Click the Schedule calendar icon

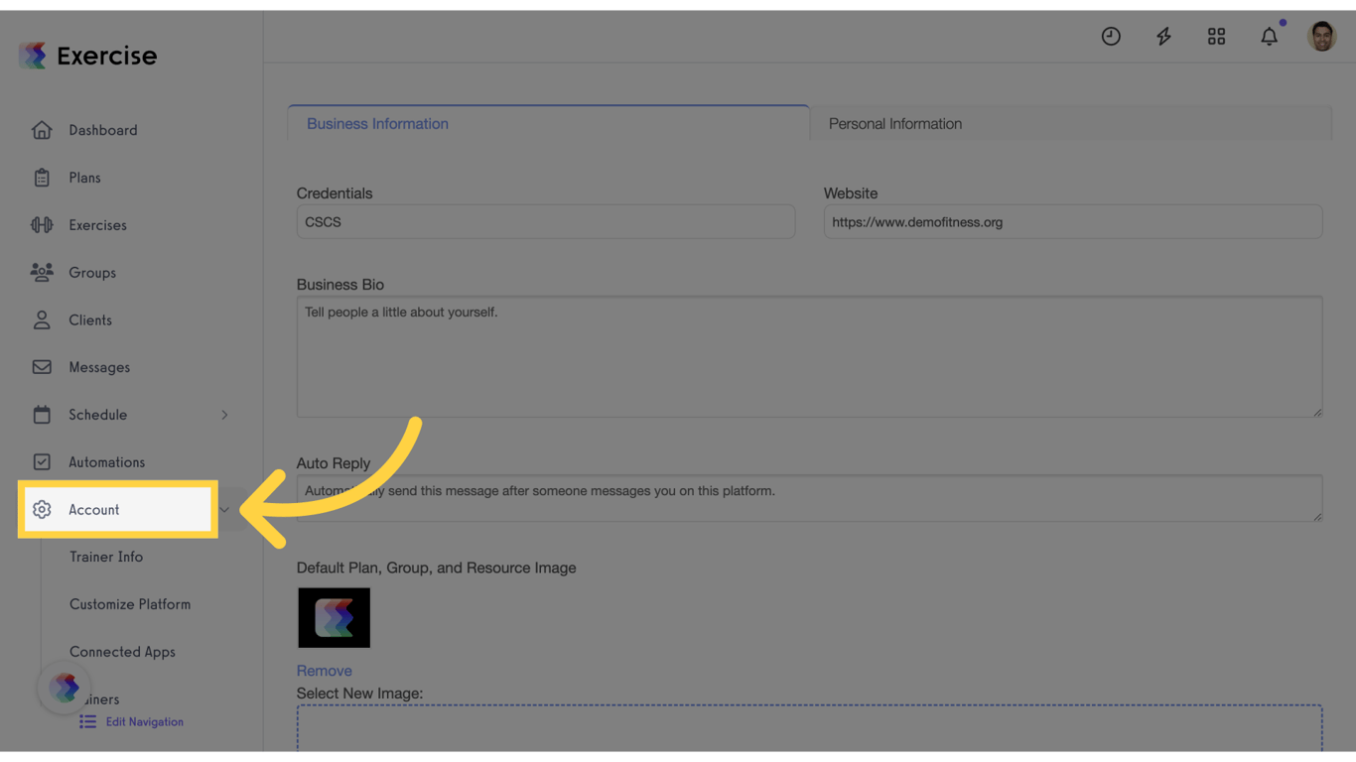(x=42, y=415)
